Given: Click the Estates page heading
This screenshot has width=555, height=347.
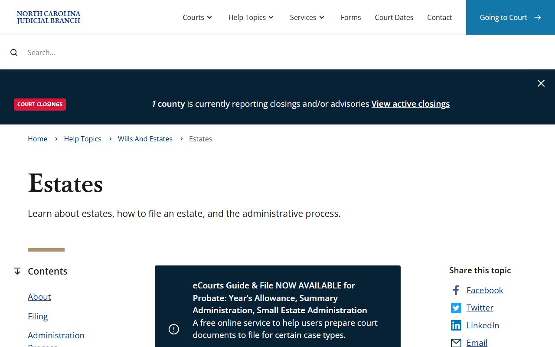Looking at the screenshot, I should (x=65, y=183).
